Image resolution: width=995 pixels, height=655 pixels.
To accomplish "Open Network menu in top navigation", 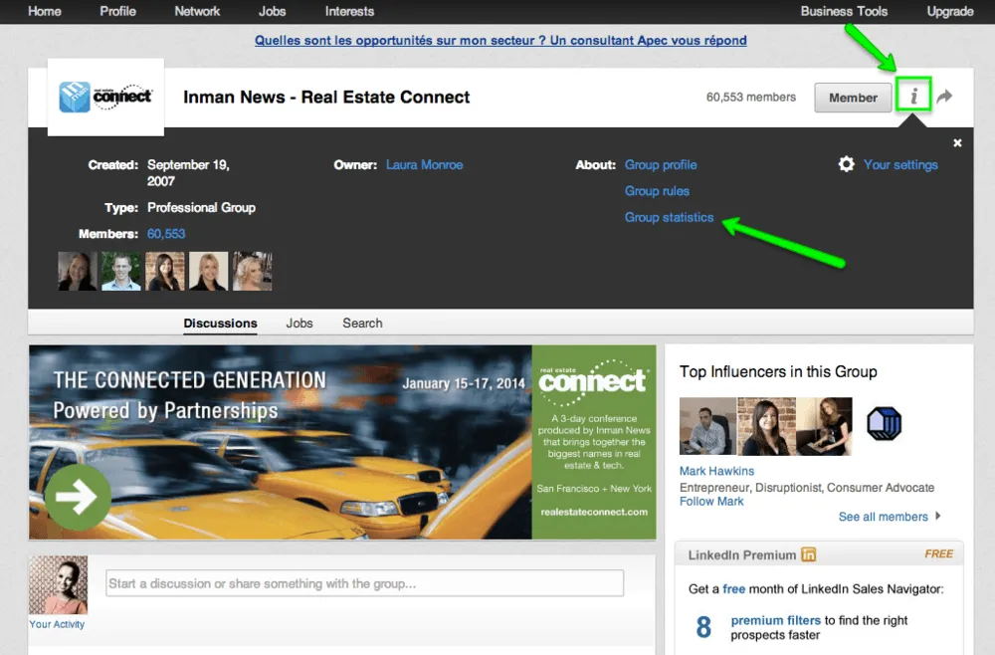I will coord(197,11).
